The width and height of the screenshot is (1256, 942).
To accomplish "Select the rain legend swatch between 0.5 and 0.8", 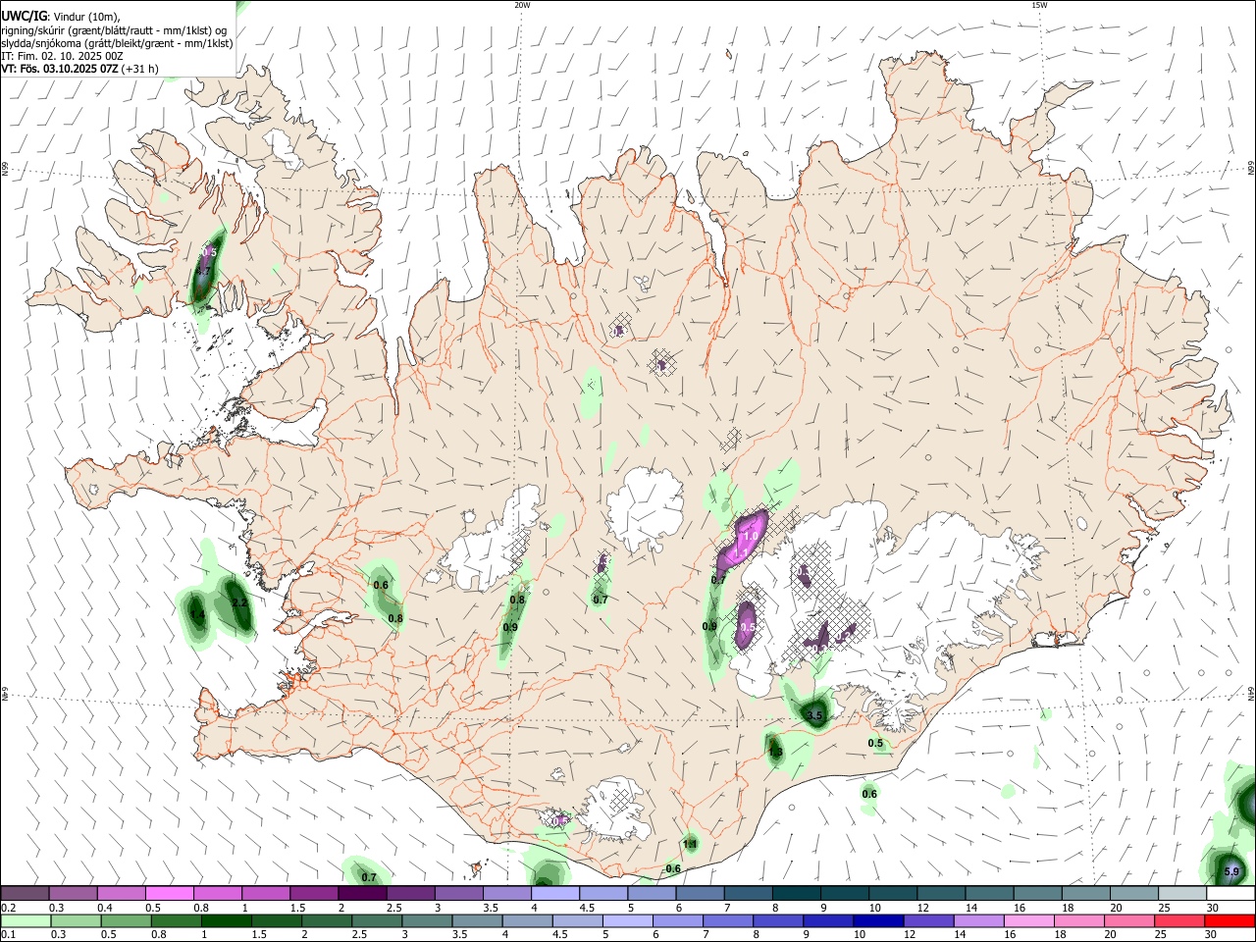I will (126, 920).
